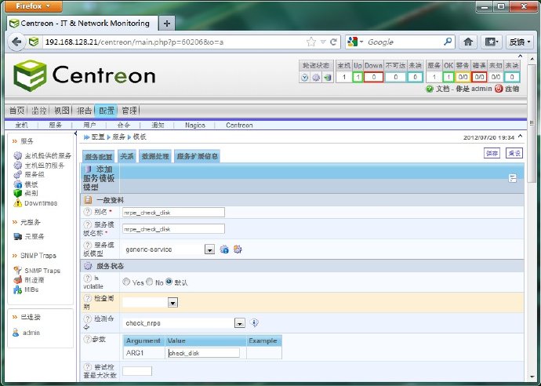Switch to the 关系 form tab
The width and height of the screenshot is (541, 386).
pos(126,156)
